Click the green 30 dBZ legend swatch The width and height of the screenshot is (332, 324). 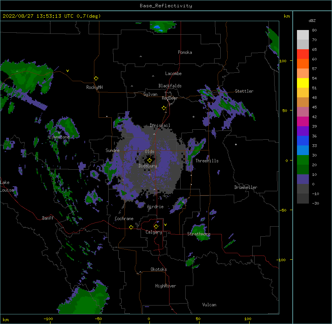point(303,160)
